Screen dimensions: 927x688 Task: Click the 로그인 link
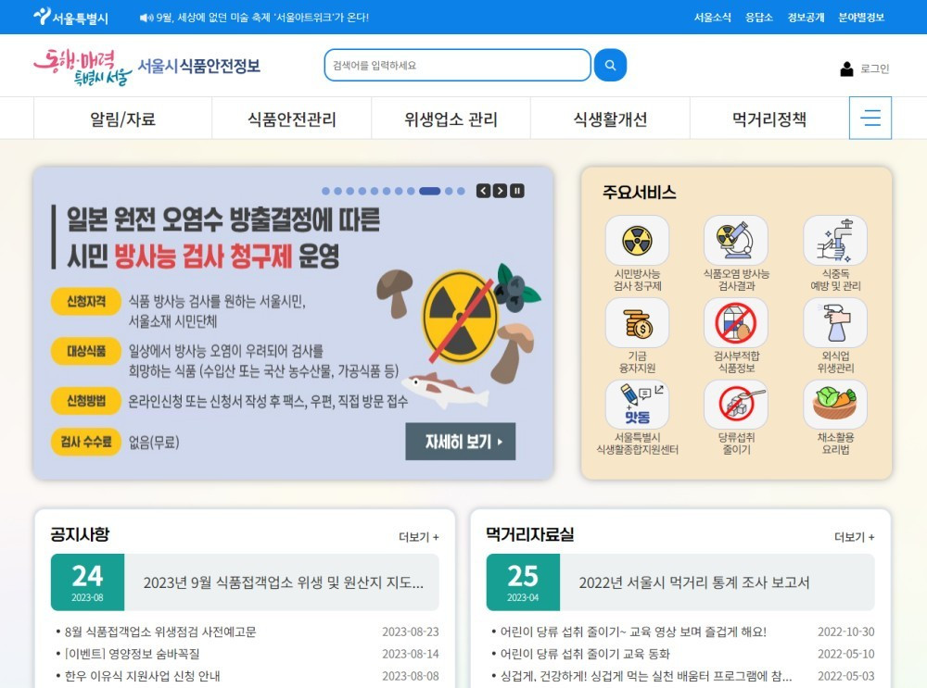click(x=874, y=69)
